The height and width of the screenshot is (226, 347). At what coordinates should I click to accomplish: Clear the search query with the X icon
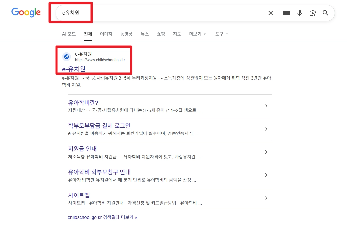(x=271, y=13)
